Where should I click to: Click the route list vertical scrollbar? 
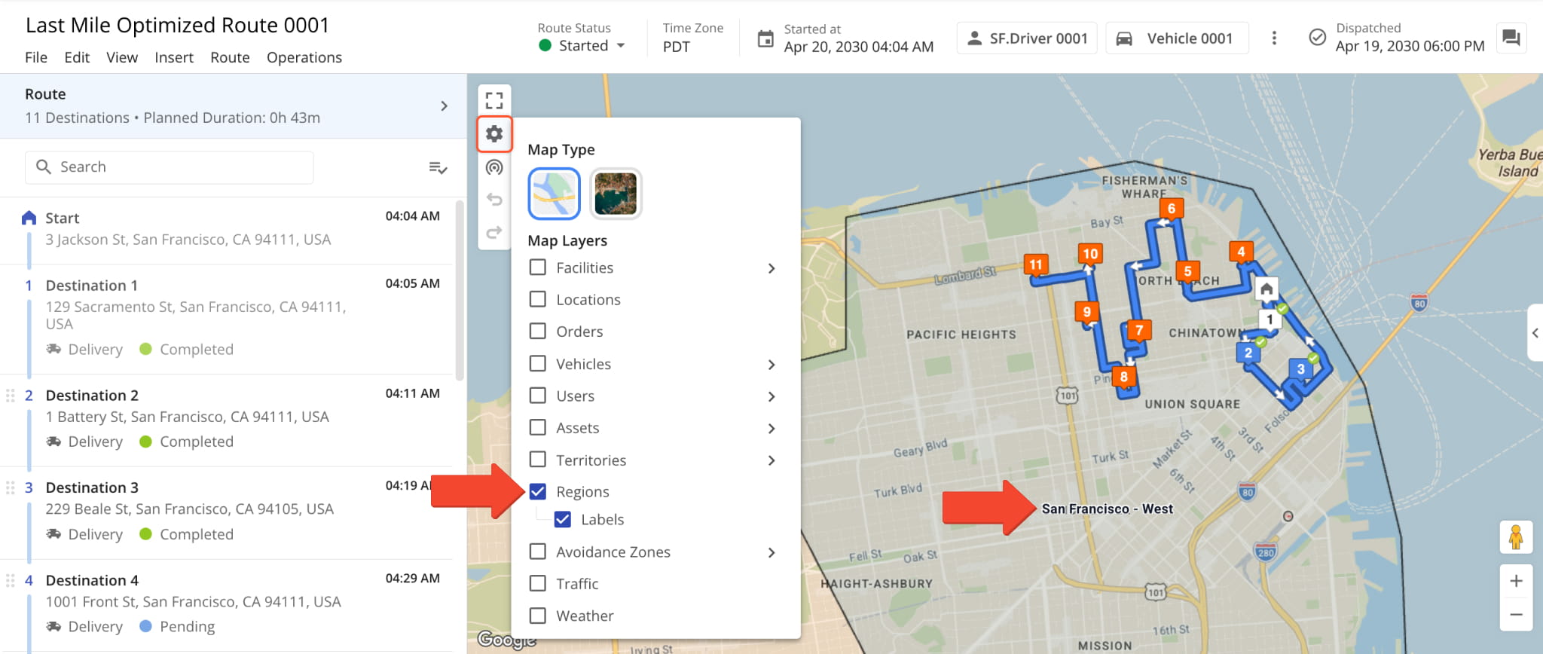(460, 291)
